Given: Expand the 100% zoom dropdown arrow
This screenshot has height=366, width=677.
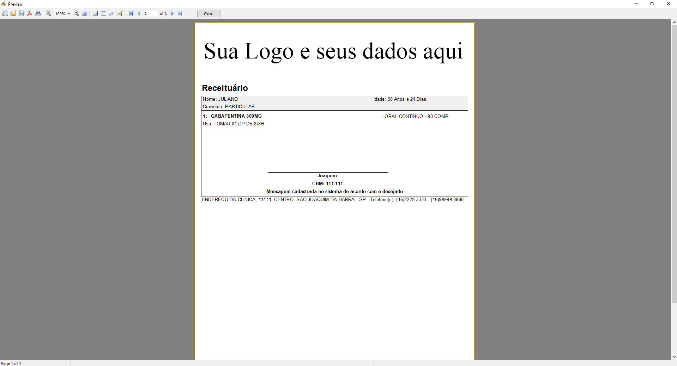Looking at the screenshot, I should click(69, 14).
